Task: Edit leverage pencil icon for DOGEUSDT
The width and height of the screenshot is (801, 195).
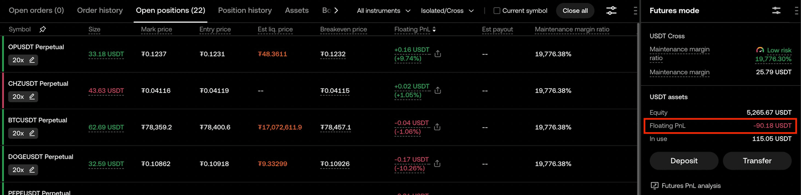Action: pyautogui.click(x=32, y=170)
